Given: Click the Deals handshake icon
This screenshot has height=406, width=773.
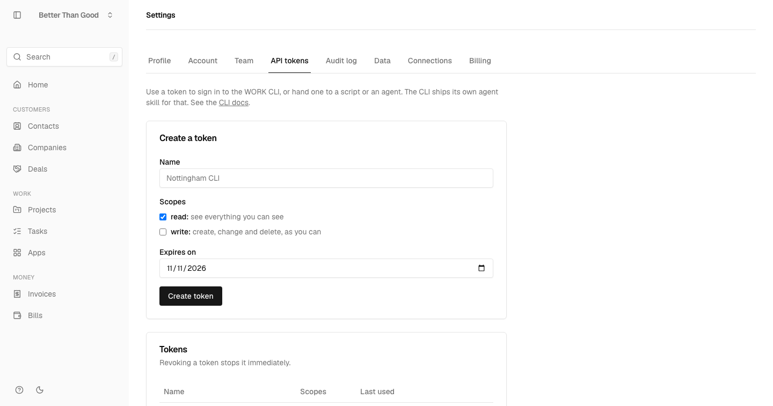Looking at the screenshot, I should tap(17, 169).
